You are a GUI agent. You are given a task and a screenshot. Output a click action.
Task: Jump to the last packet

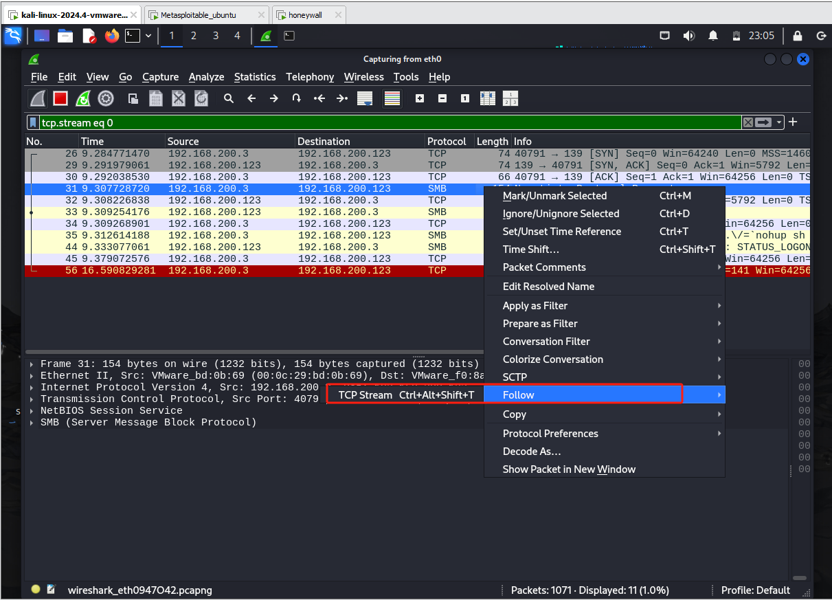point(342,98)
